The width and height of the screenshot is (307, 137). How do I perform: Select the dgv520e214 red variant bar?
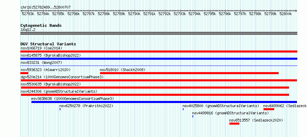coord(159,80)
